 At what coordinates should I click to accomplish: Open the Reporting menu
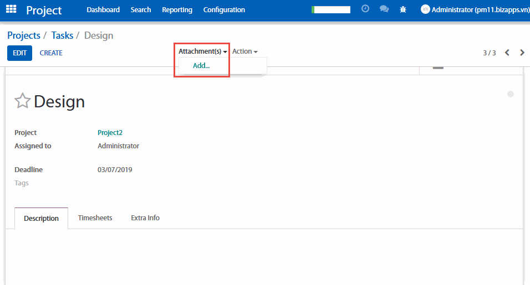click(177, 10)
